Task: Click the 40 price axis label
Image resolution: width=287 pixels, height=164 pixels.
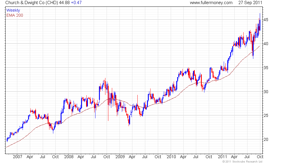Action: click(x=266, y=44)
